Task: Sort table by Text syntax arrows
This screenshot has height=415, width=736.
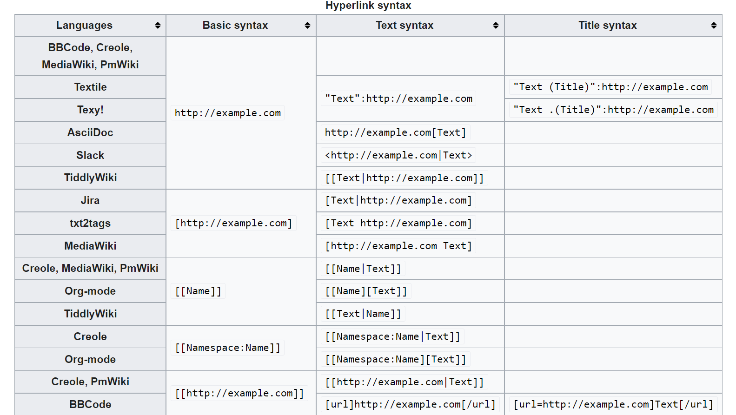Action: [496, 26]
